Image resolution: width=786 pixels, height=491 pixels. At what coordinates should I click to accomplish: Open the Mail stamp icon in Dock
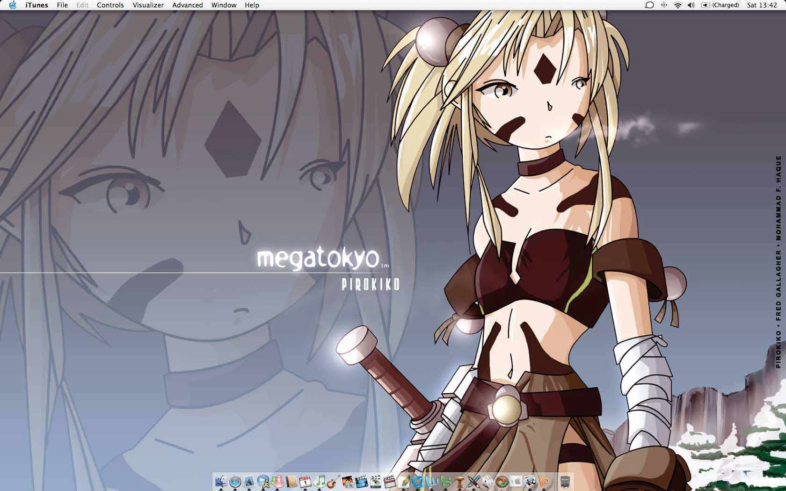249,481
